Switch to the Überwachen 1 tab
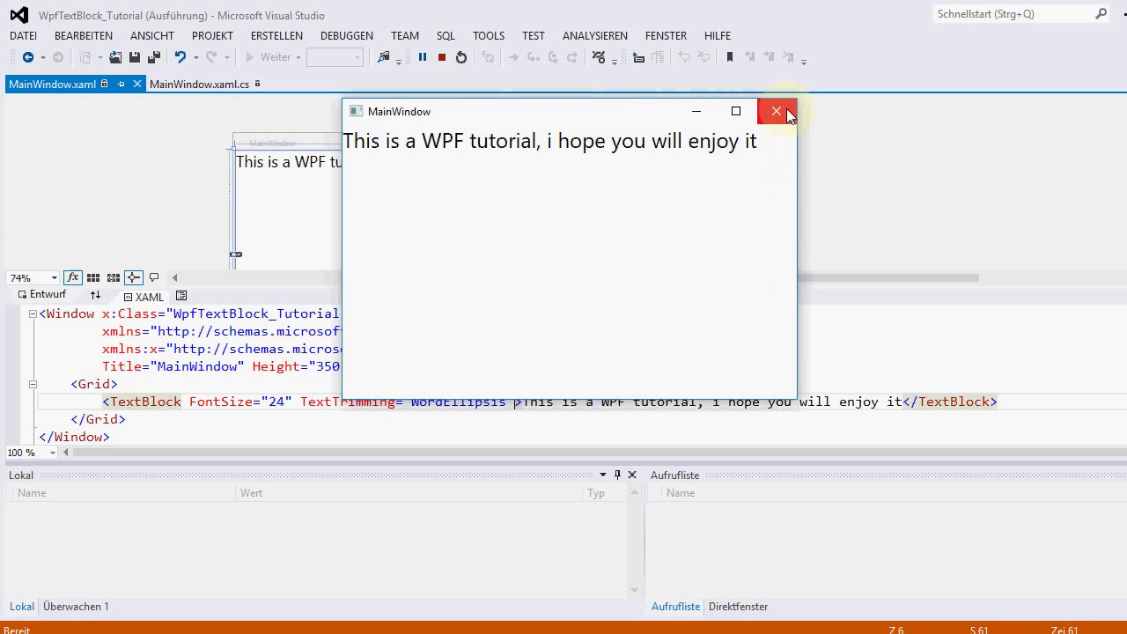Viewport: 1127px width, 634px height. tap(76, 607)
